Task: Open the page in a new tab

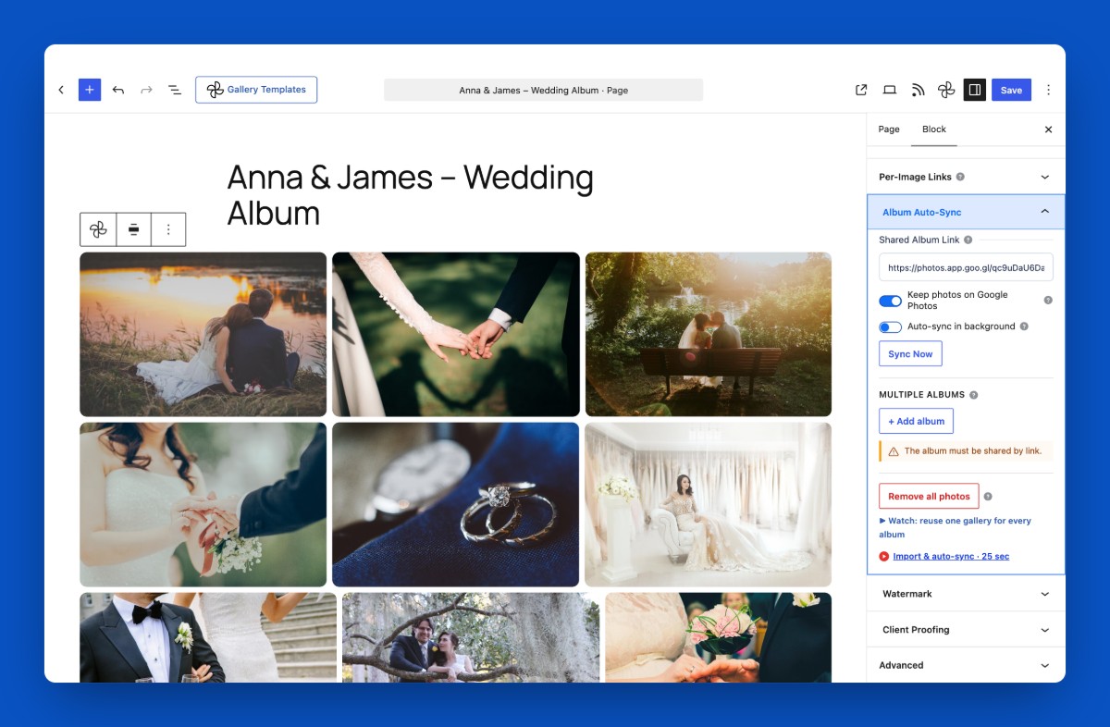Action: tap(861, 90)
